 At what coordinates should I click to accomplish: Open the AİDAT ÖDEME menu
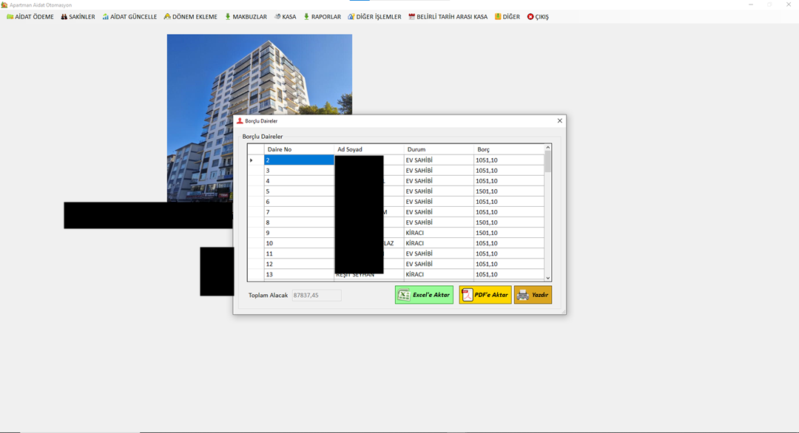click(30, 17)
